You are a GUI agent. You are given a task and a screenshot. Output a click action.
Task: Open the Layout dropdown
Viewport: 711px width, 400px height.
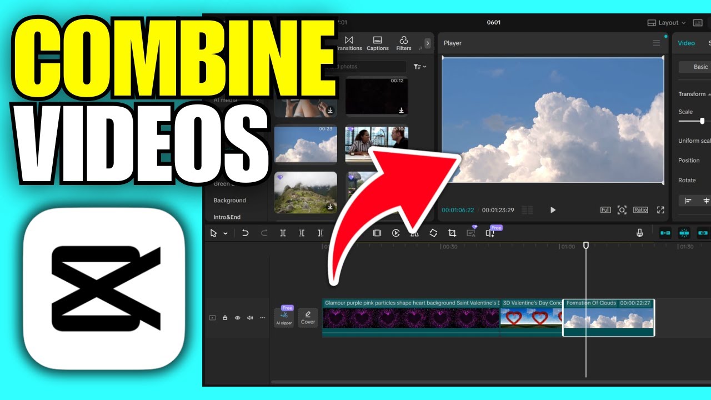click(667, 23)
